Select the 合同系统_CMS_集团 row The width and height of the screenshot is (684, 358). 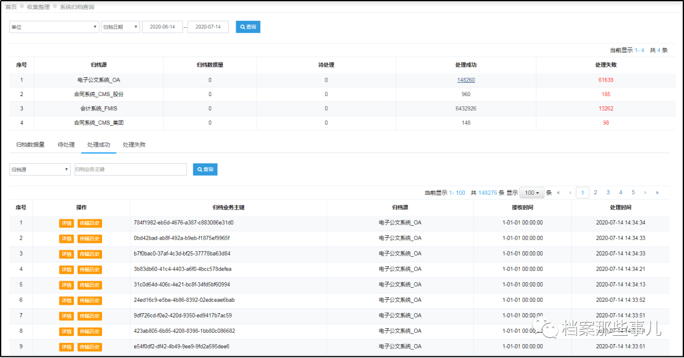pyautogui.click(x=343, y=123)
